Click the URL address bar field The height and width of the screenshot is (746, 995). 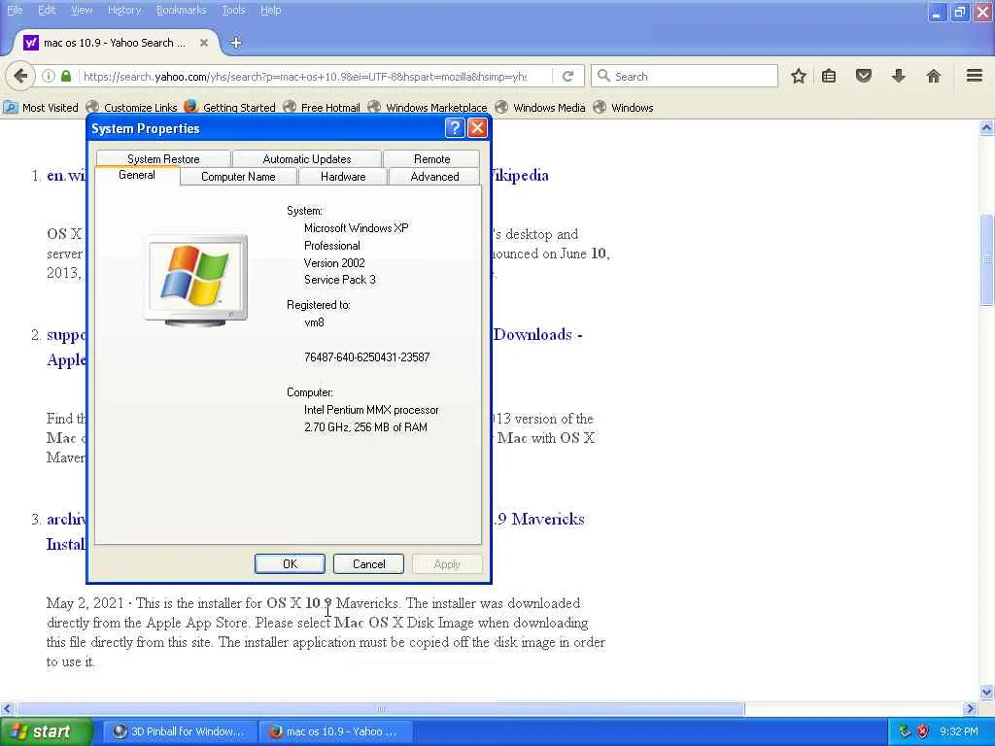(304, 76)
